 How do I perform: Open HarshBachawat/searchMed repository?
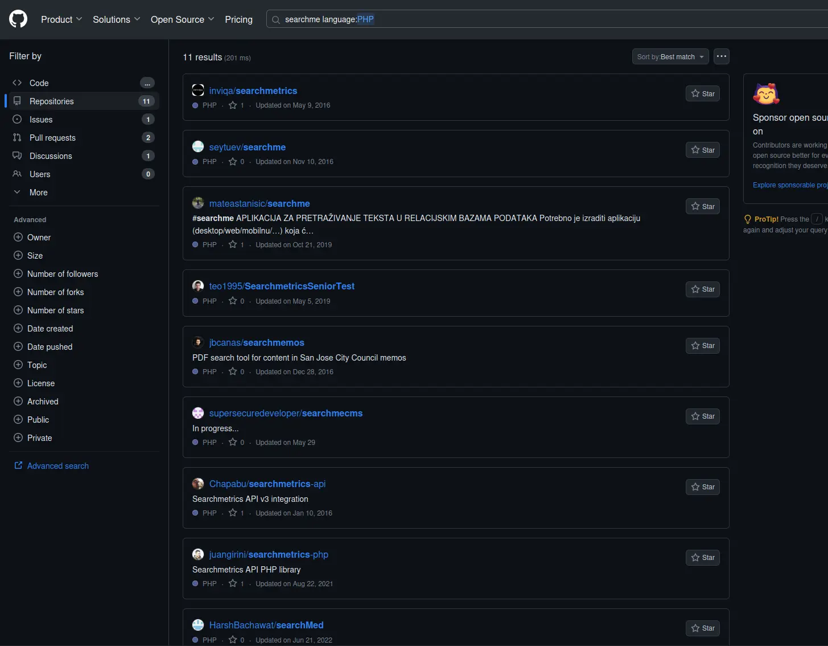(266, 625)
